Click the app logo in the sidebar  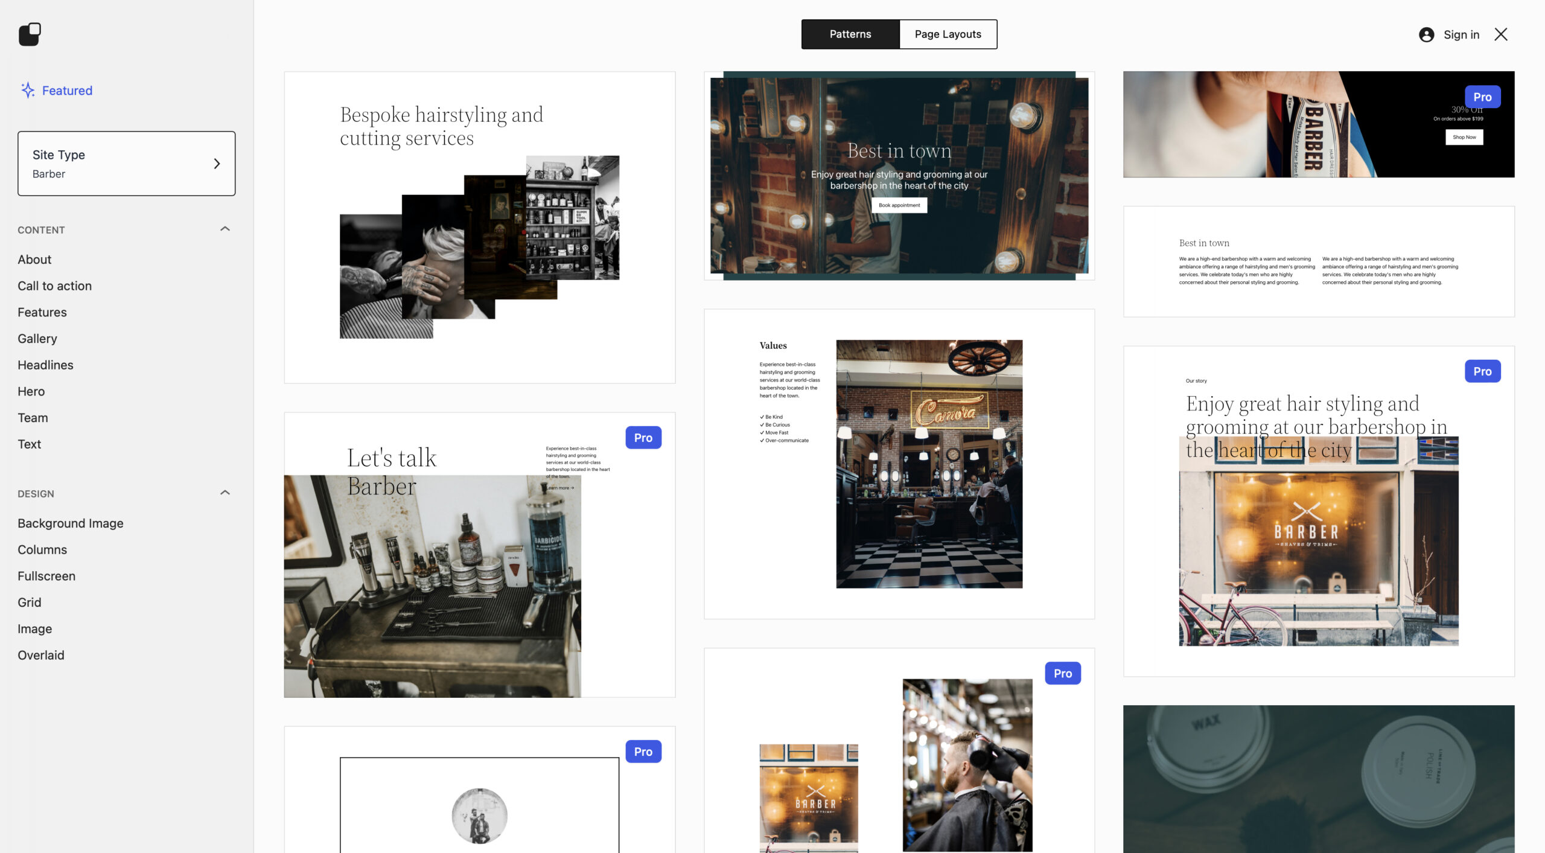30,34
